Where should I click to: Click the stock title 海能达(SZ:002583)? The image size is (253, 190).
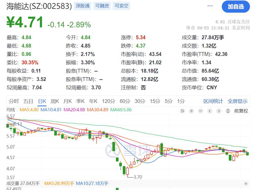39,6
